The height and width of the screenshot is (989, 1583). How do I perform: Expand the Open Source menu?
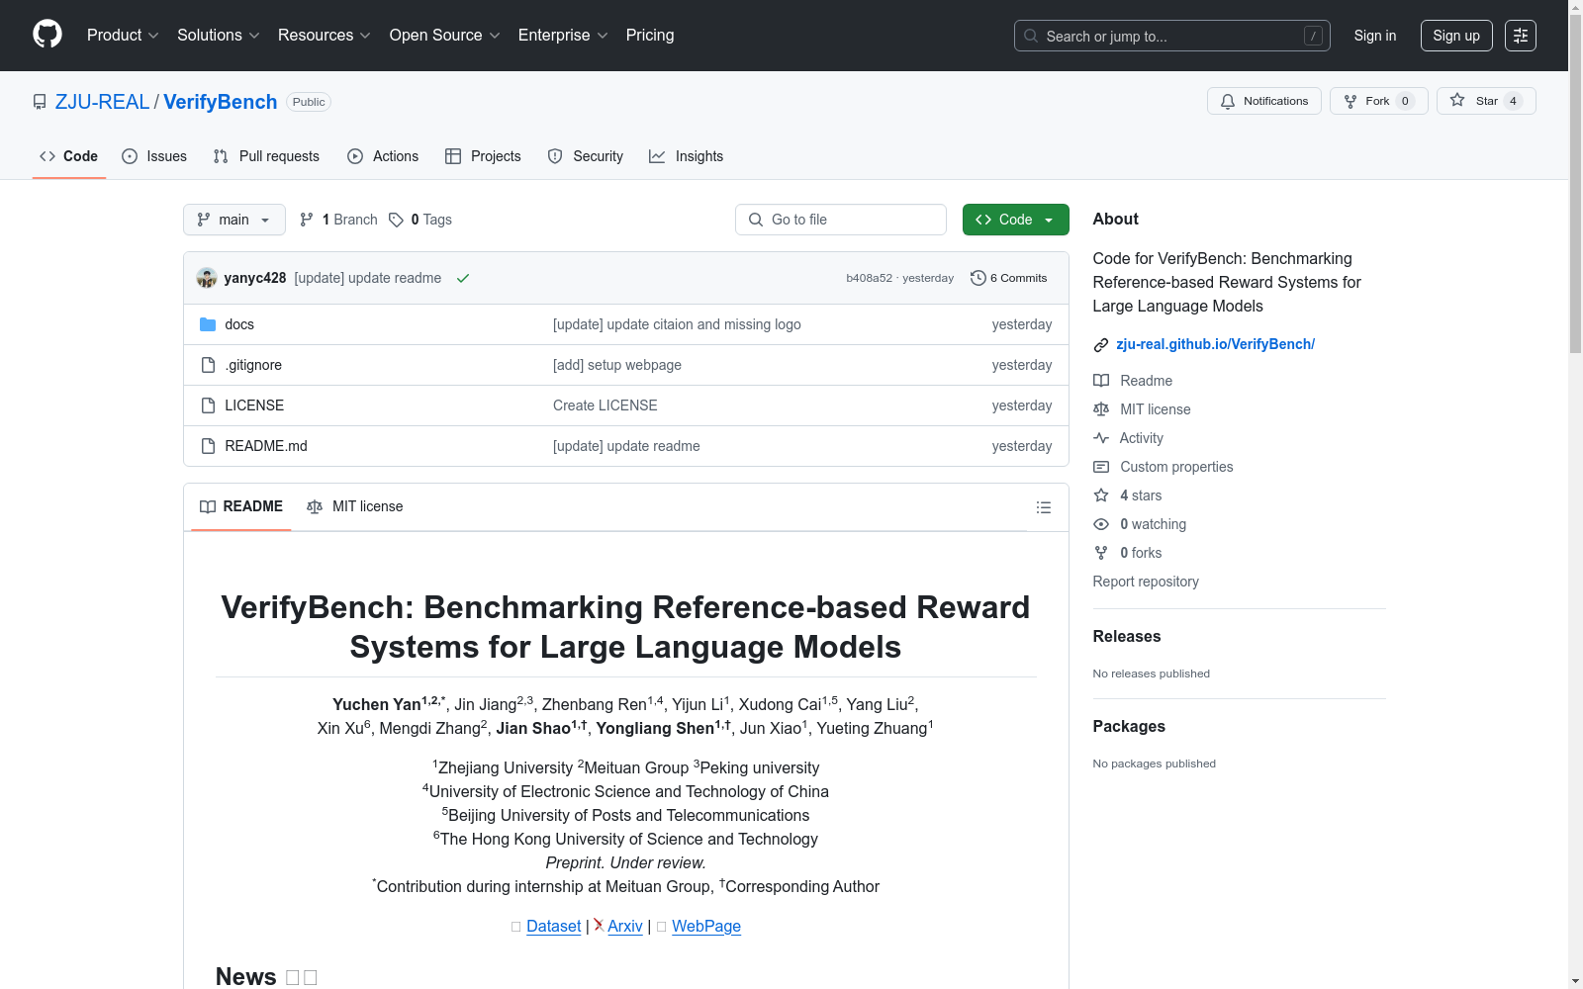coord(445,36)
